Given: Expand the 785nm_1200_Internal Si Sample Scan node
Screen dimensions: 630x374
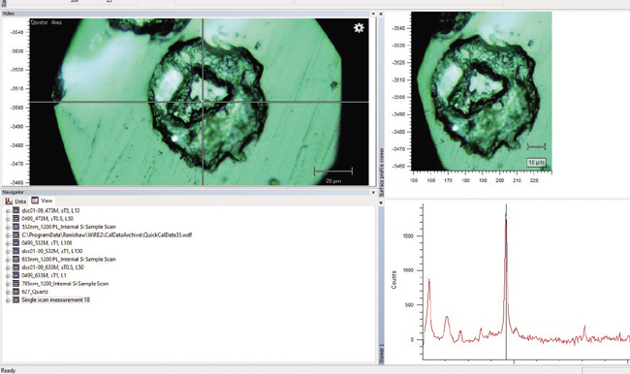Looking at the screenshot, I should [8, 284].
